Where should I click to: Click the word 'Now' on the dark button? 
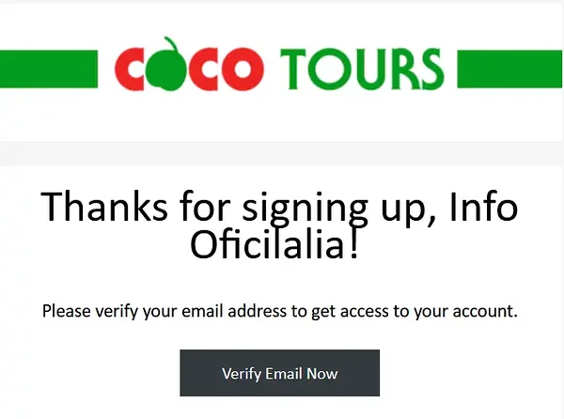pos(322,374)
